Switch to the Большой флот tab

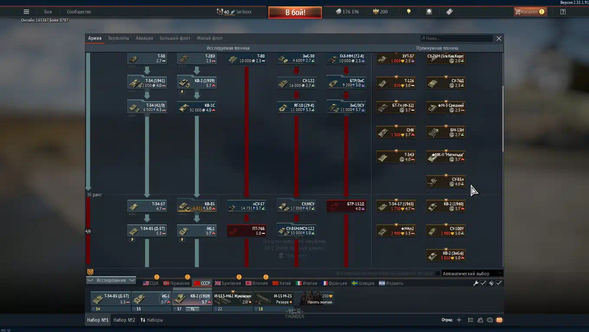[175, 38]
